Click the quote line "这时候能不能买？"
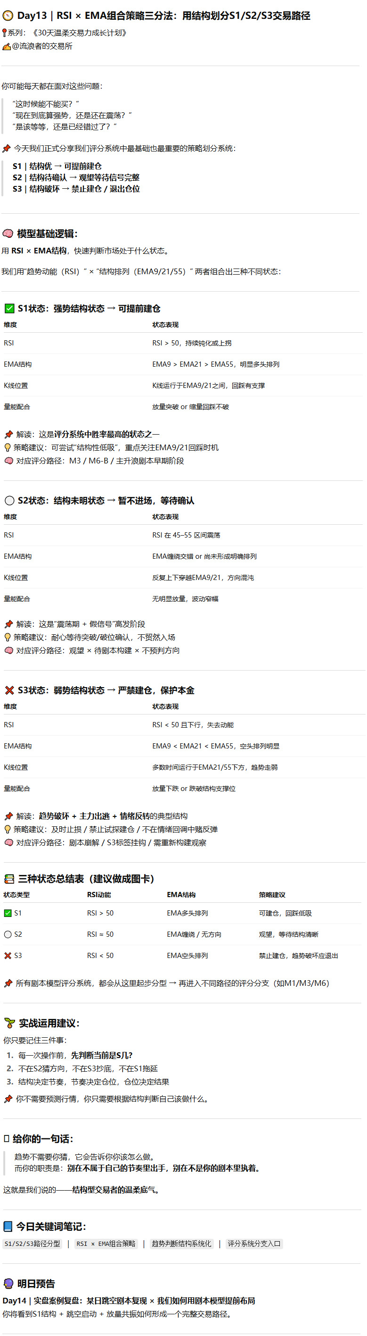The width and height of the screenshot is (367, 1336). (x=46, y=104)
